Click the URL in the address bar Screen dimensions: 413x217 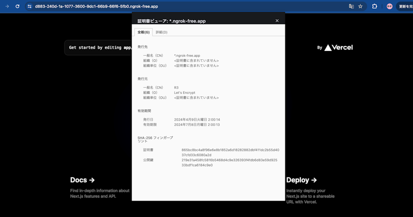coord(97,6)
